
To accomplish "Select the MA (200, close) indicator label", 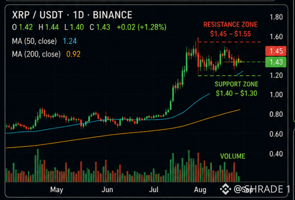I will click(x=36, y=54).
